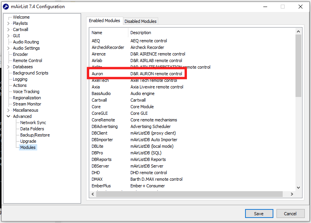Select the DBPro module row

pyautogui.click(x=192, y=153)
